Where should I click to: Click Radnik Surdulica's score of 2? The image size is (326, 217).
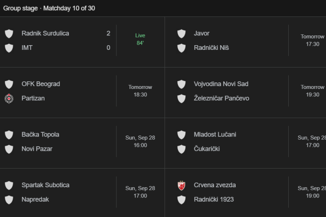tap(109, 34)
